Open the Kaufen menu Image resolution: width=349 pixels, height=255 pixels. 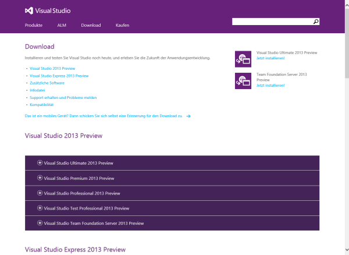pyautogui.click(x=122, y=25)
